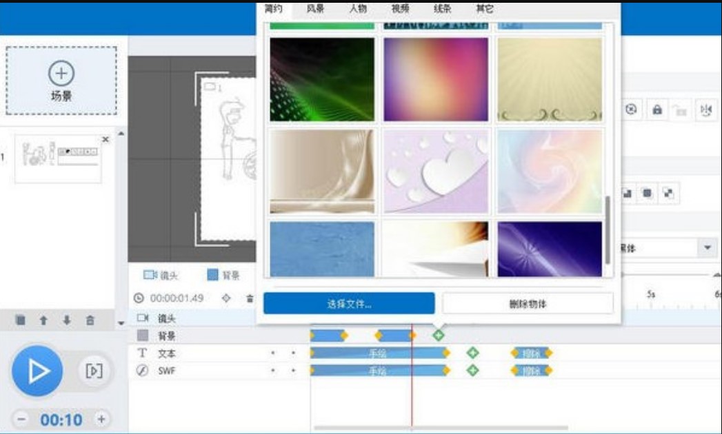Click the circled-X icon in the right panel
Screen dimensions: 722x434
631,110
